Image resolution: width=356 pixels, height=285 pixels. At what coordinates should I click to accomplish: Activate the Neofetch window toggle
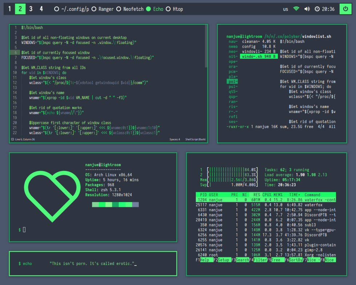tap(118, 9)
